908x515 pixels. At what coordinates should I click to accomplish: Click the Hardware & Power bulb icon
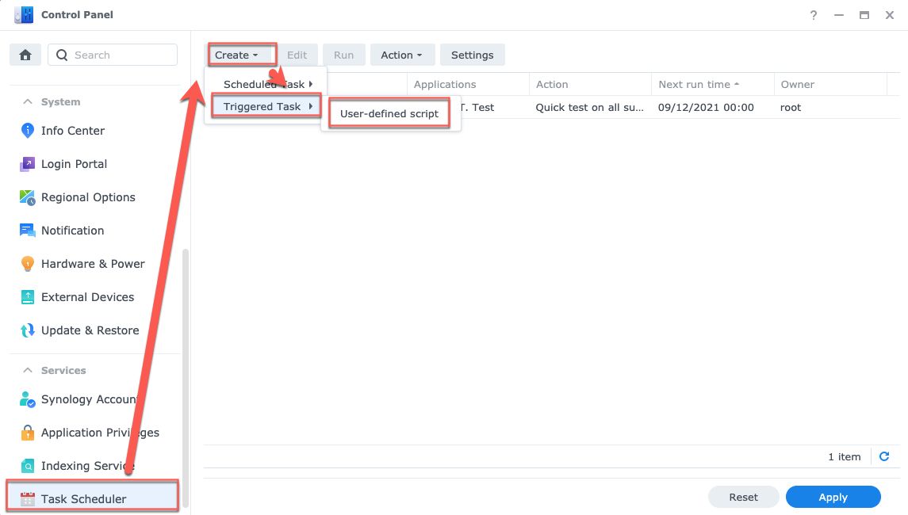click(x=28, y=264)
